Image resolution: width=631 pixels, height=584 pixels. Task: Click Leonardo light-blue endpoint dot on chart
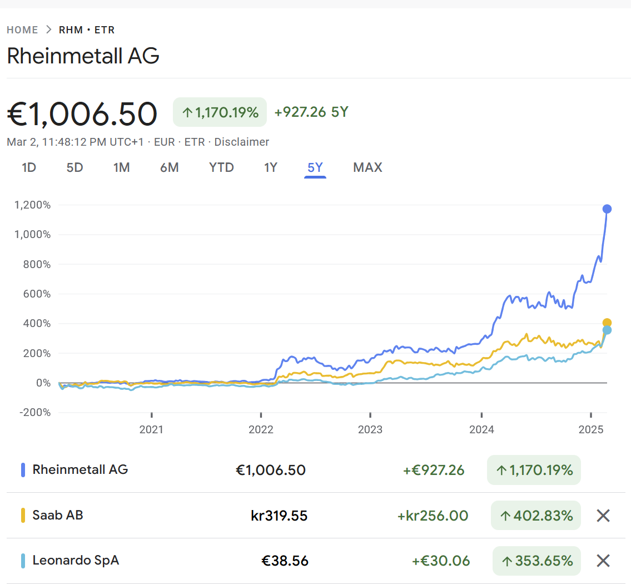(607, 330)
